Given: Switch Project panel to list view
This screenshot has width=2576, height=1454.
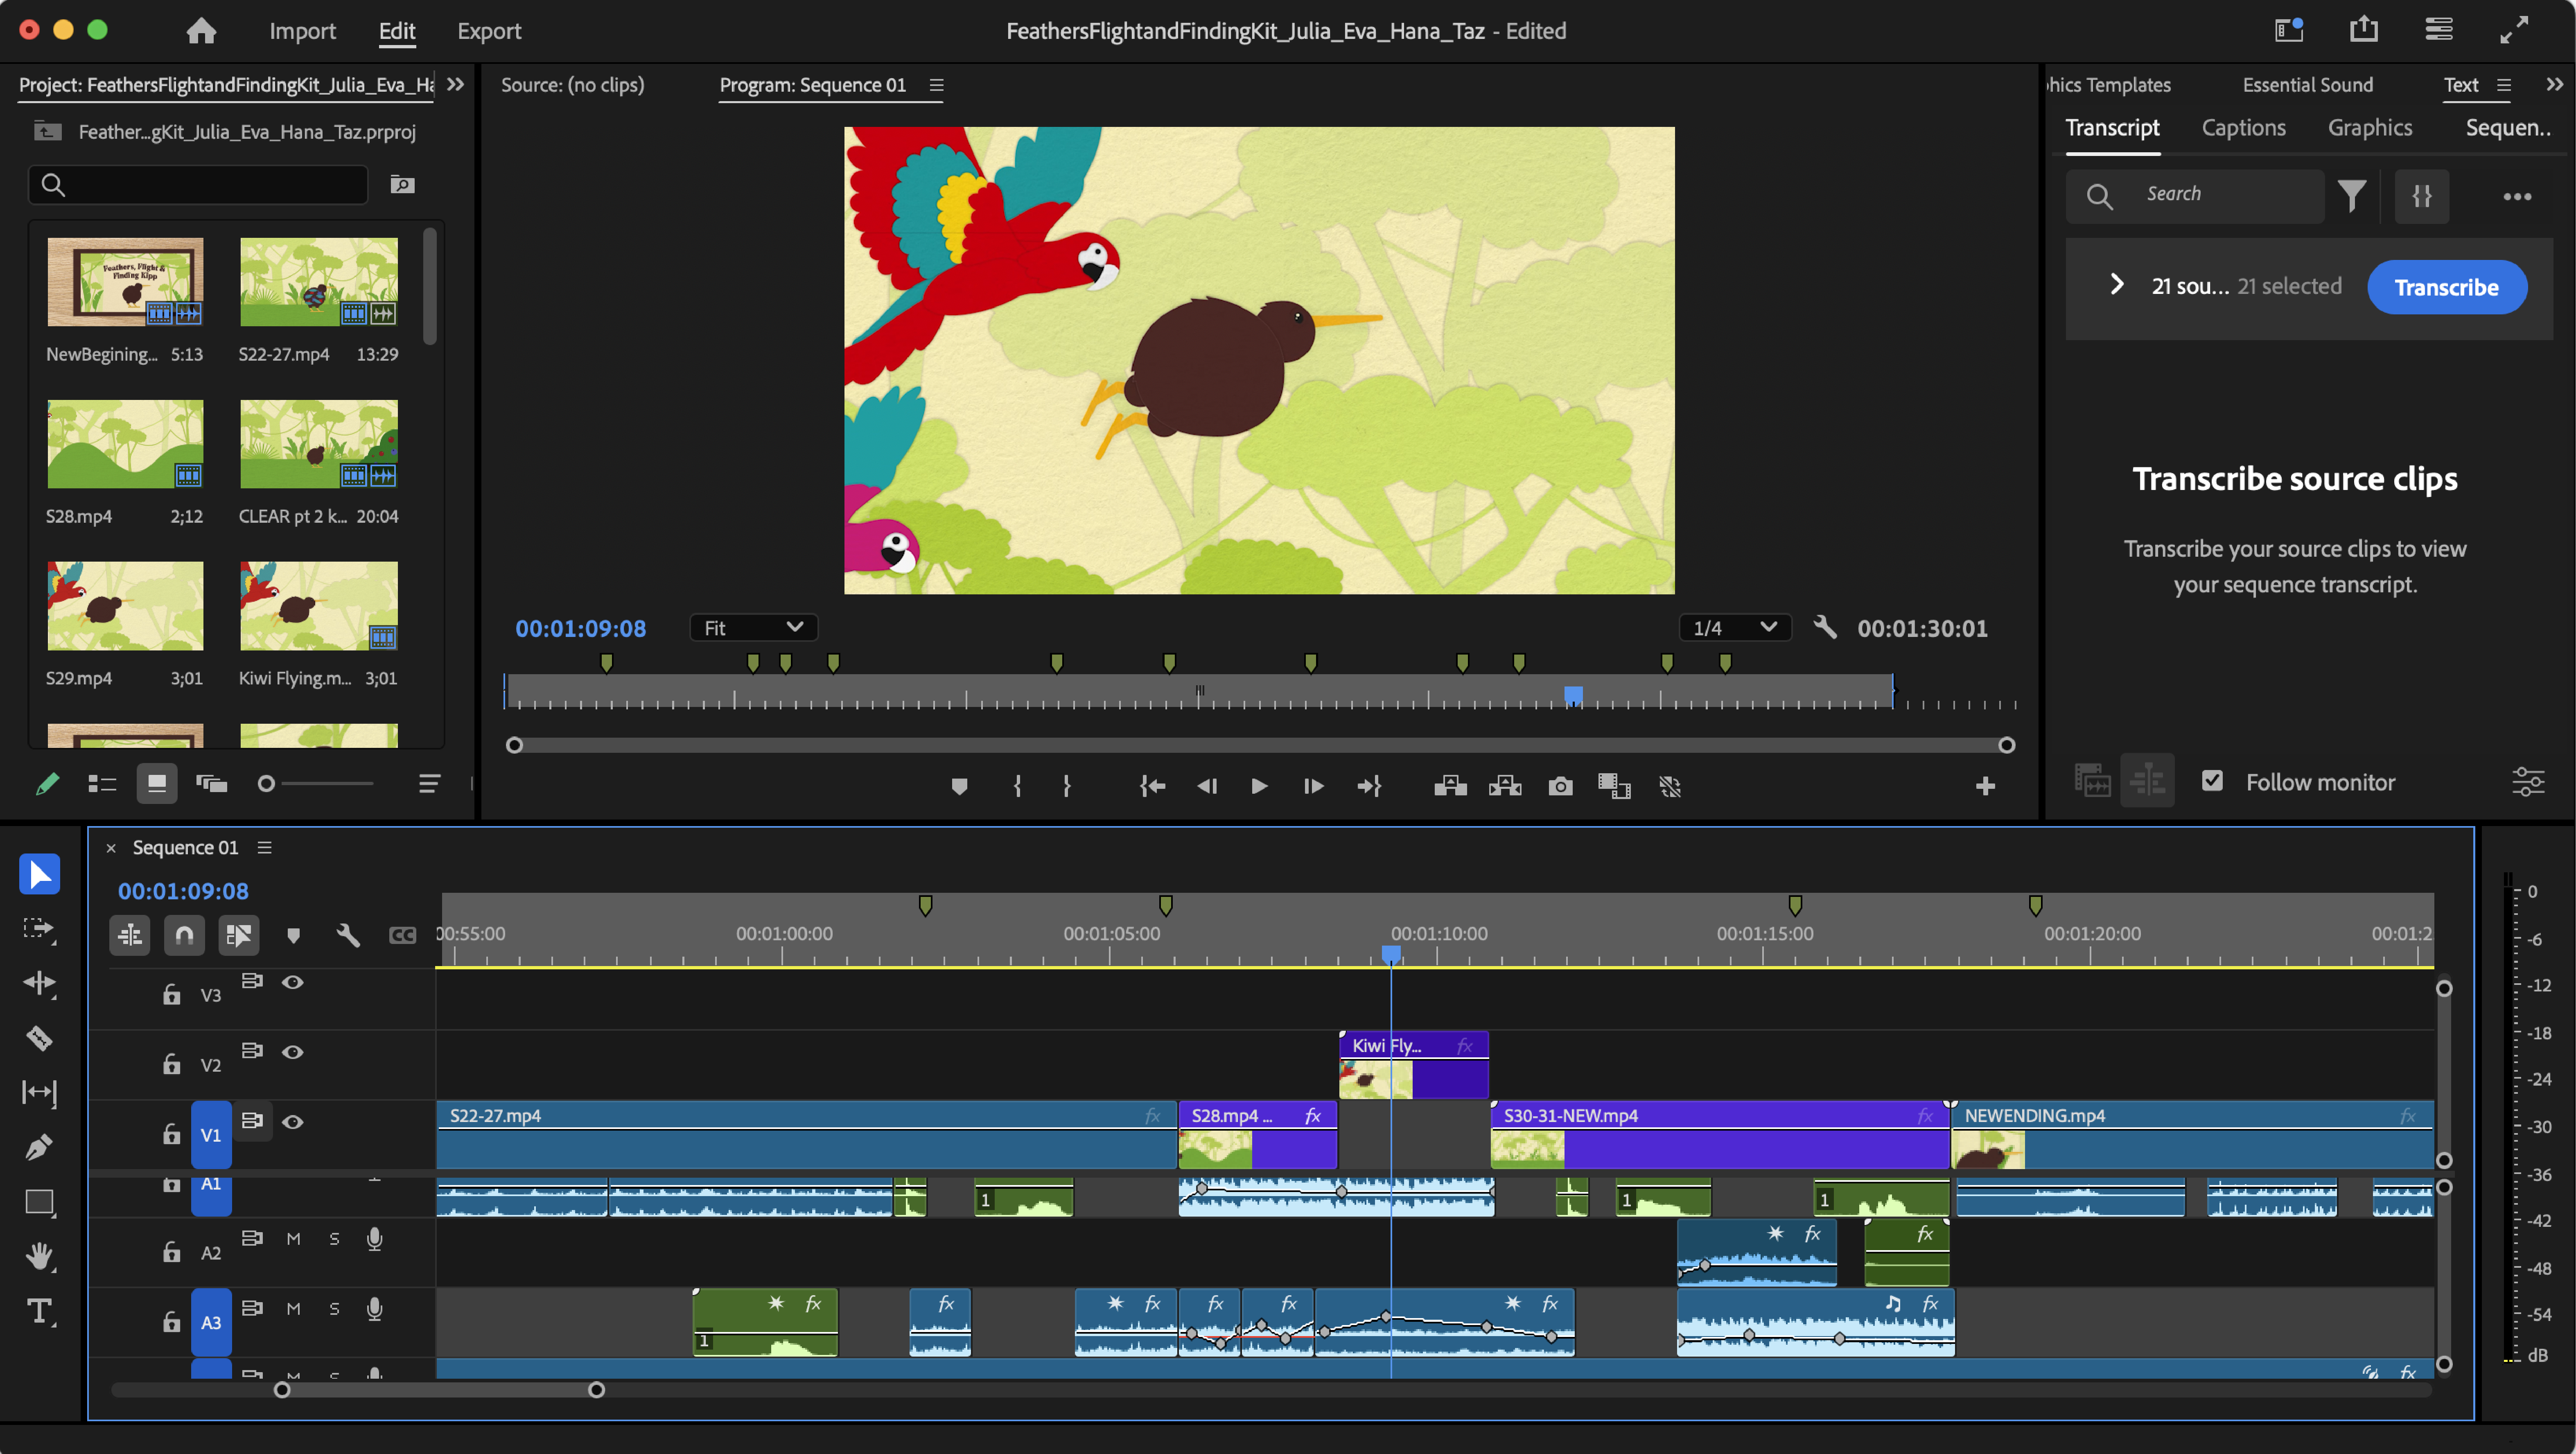Looking at the screenshot, I should coord(102,784).
